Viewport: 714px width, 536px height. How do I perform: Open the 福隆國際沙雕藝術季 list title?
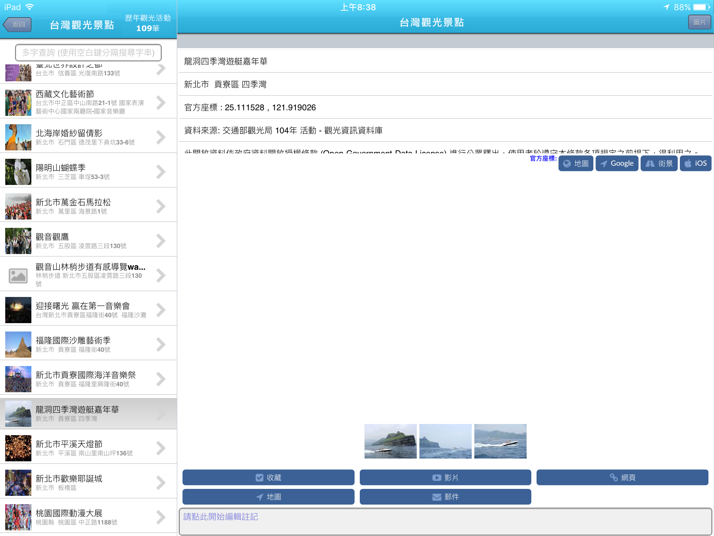(73, 340)
